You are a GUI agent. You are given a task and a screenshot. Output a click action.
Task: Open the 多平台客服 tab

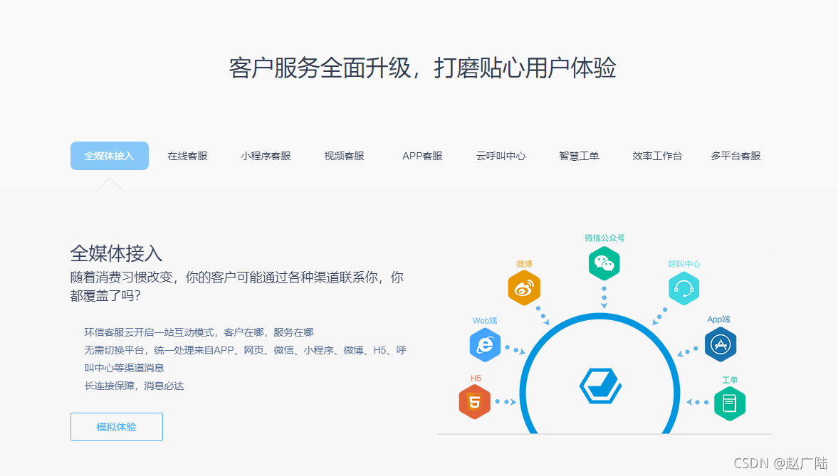pos(735,157)
